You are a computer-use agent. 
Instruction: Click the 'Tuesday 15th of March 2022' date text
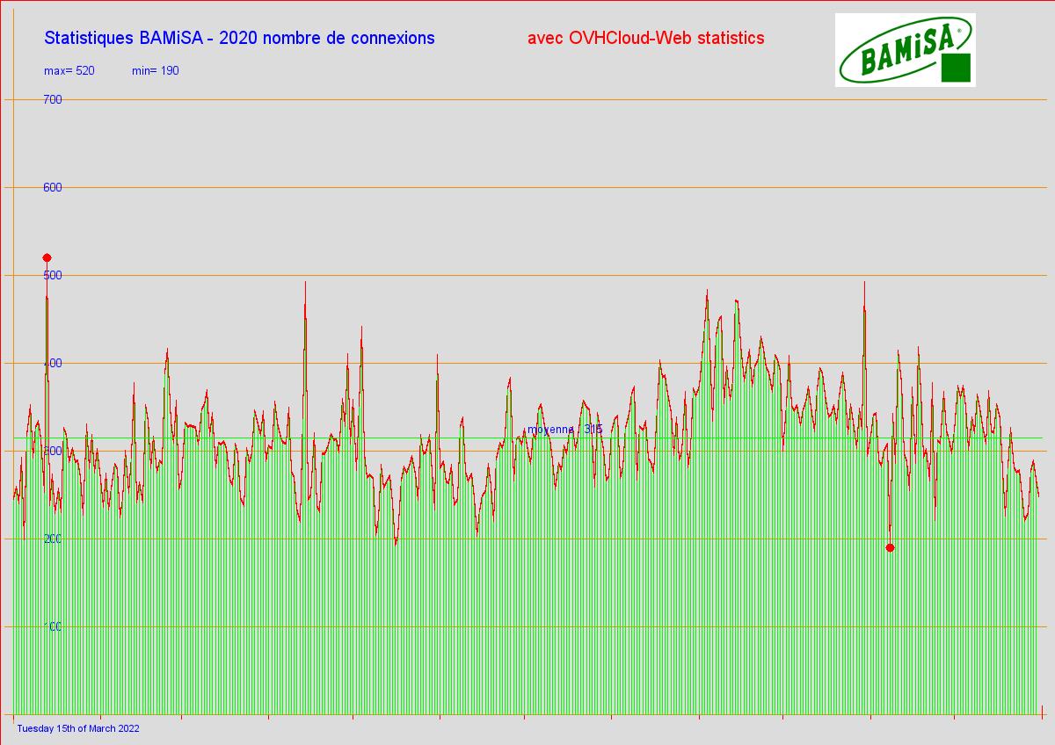pyautogui.click(x=78, y=728)
